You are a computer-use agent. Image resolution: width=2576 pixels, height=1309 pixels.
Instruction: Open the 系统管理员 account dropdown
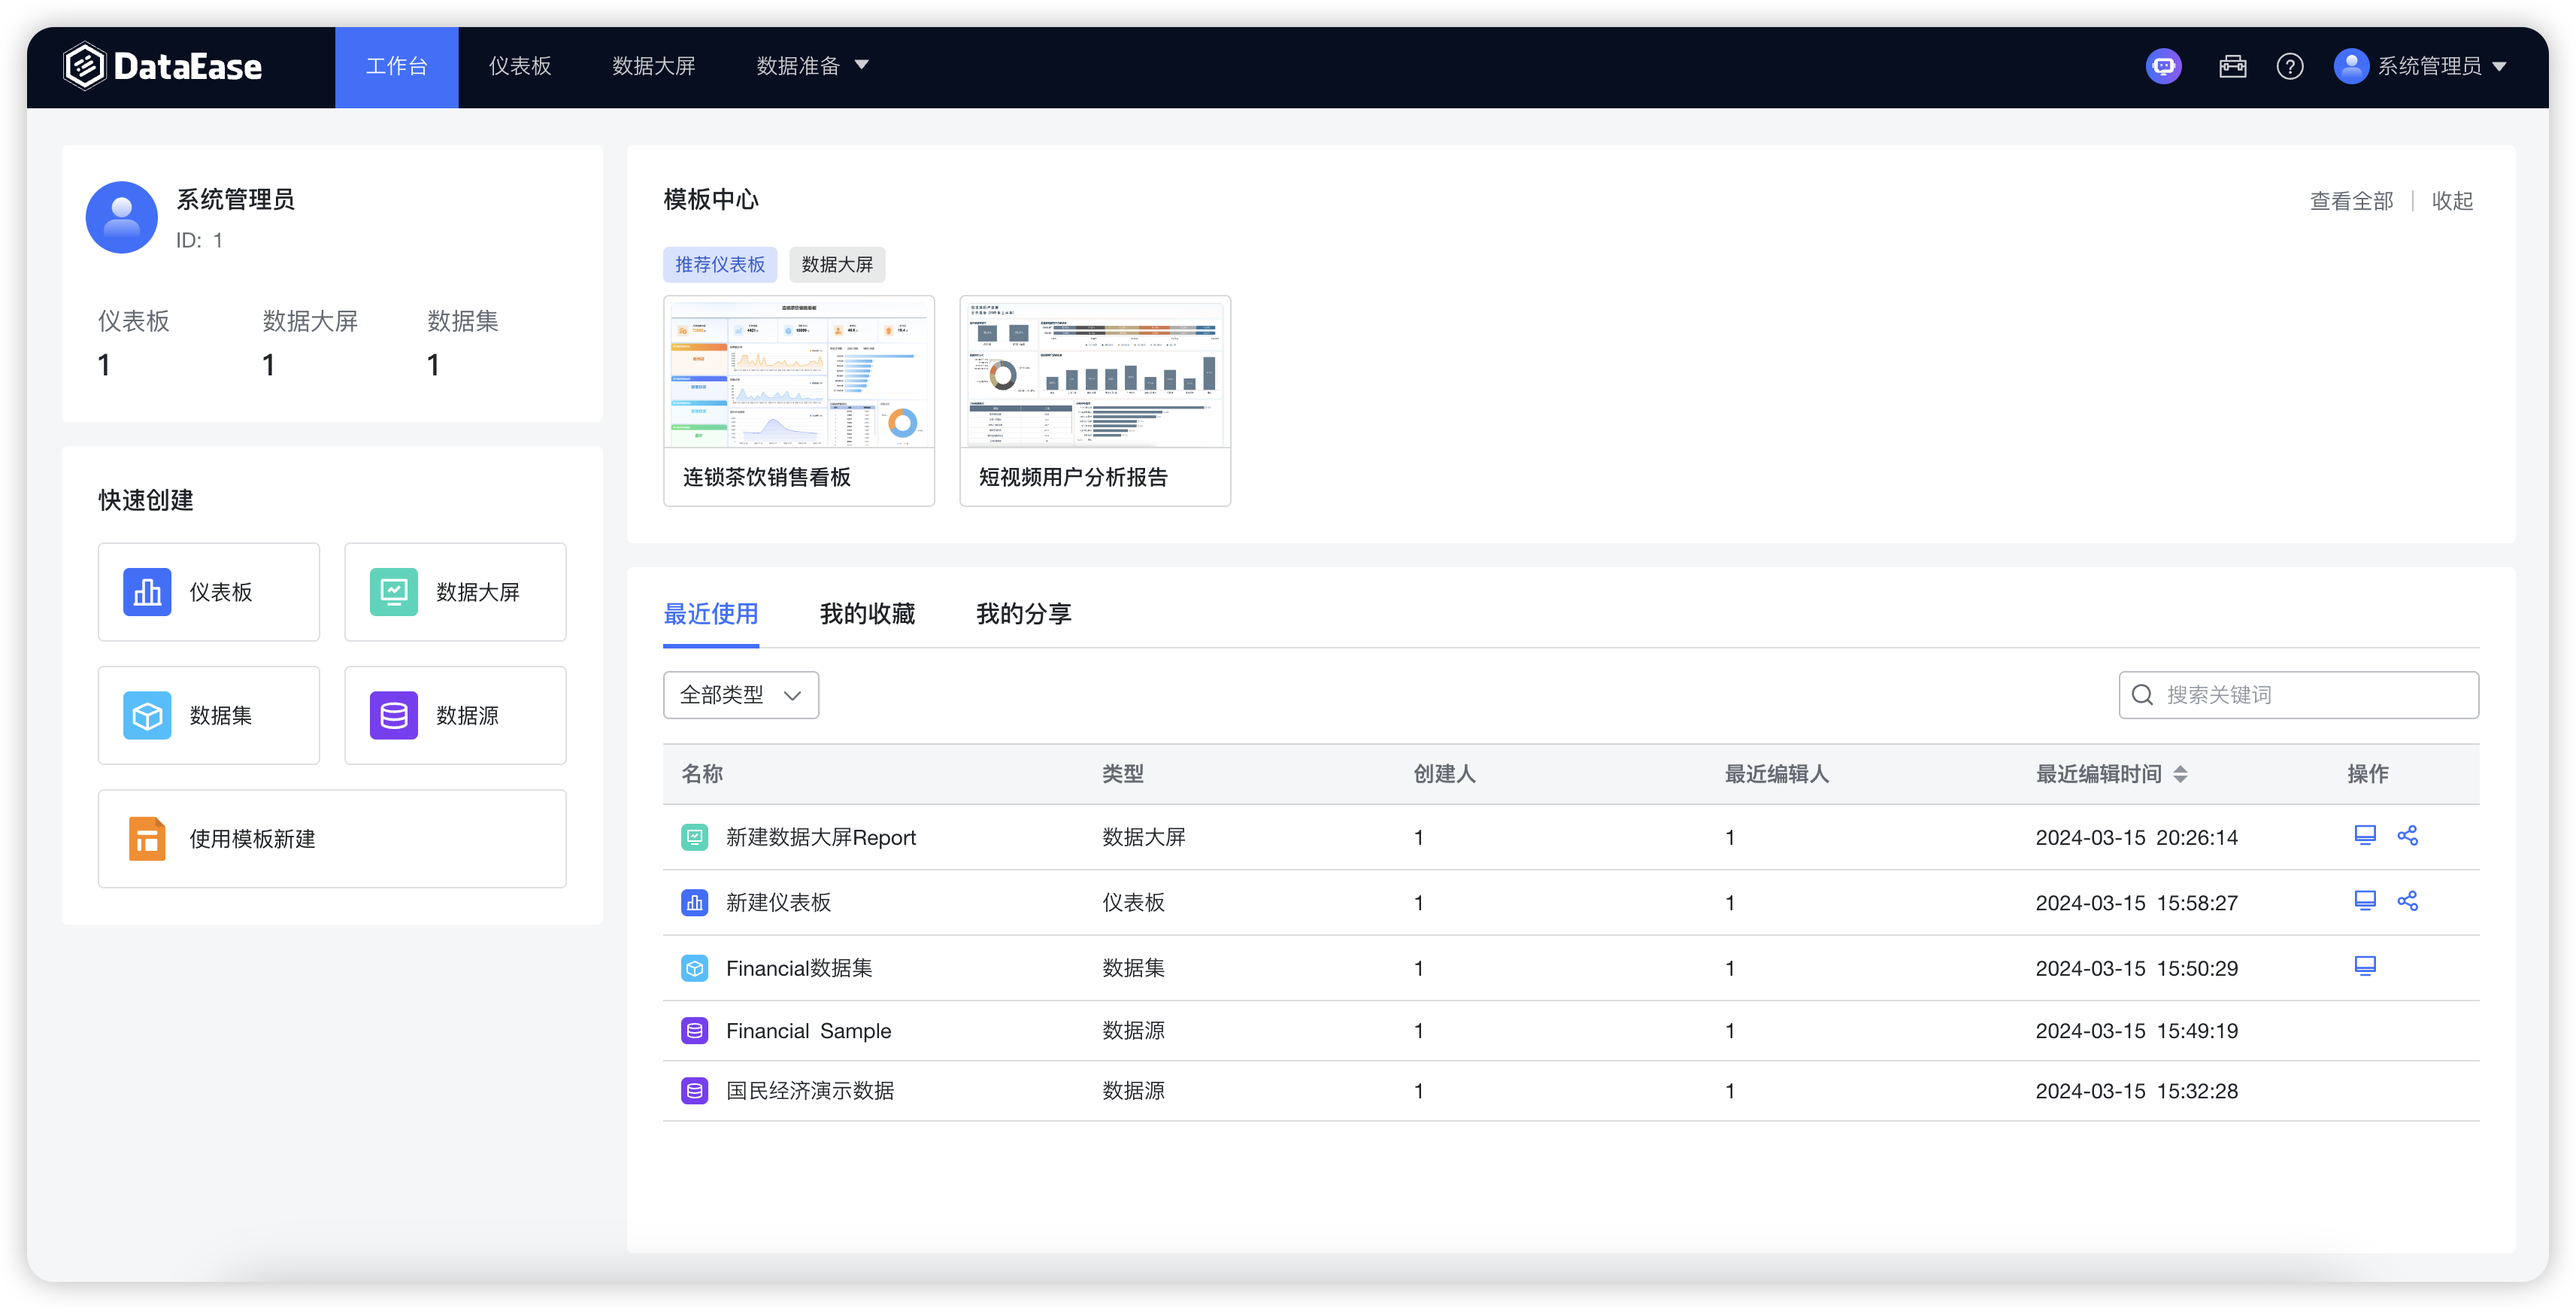point(2430,66)
